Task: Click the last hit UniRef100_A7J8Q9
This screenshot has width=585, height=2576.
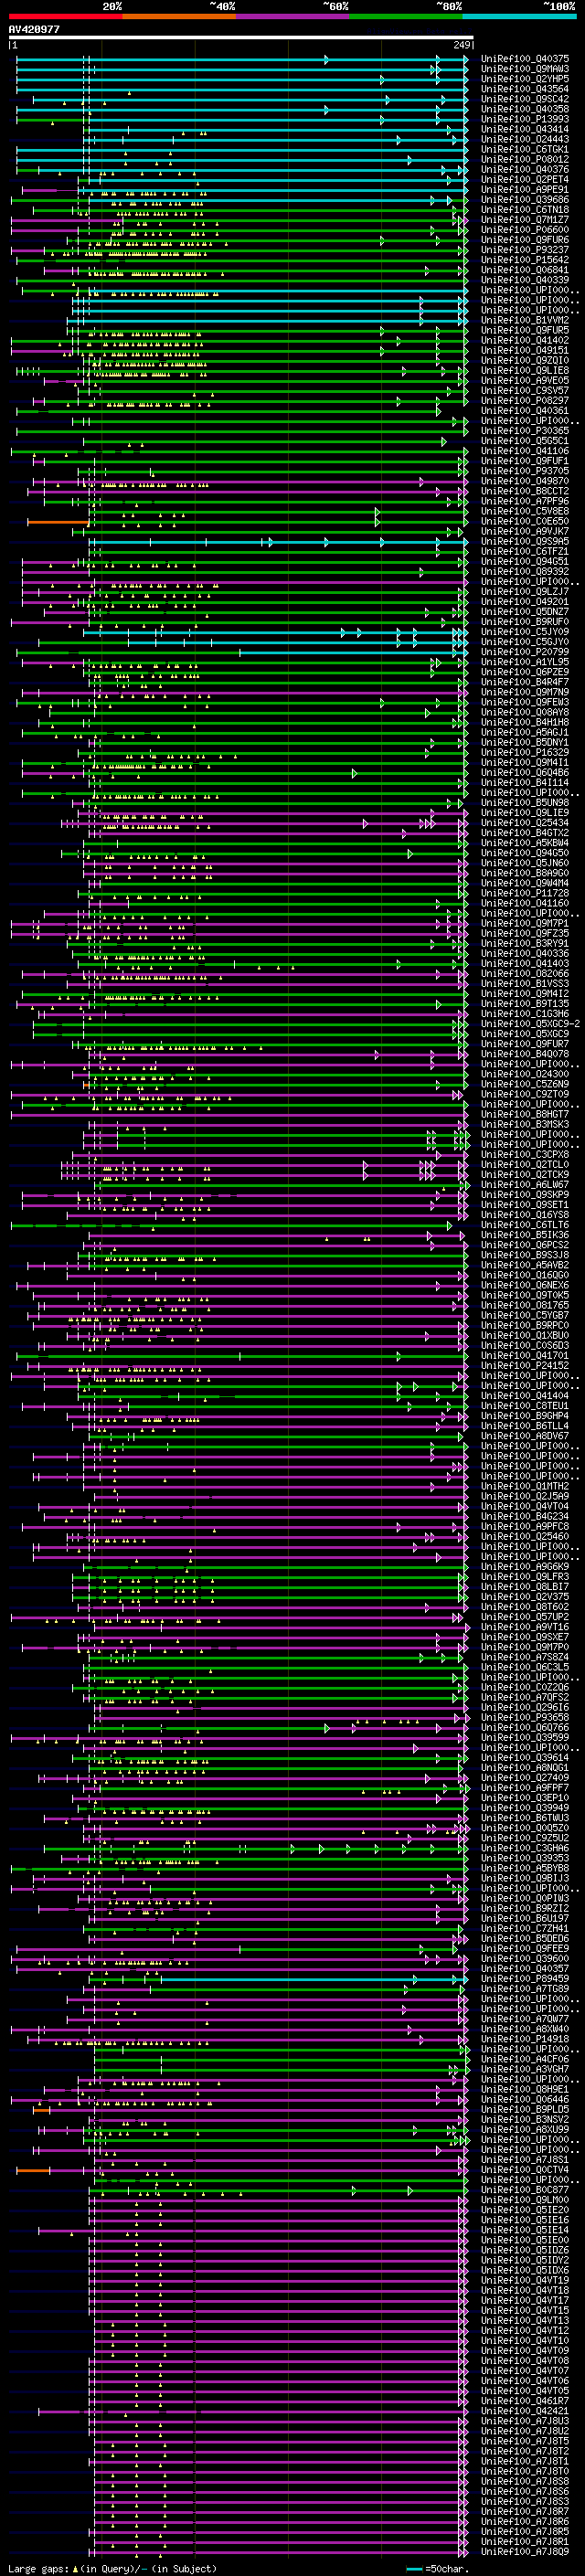Action: coord(525,2551)
